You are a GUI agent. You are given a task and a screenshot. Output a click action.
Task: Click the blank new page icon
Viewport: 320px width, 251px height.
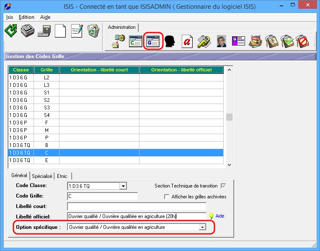coord(61,31)
